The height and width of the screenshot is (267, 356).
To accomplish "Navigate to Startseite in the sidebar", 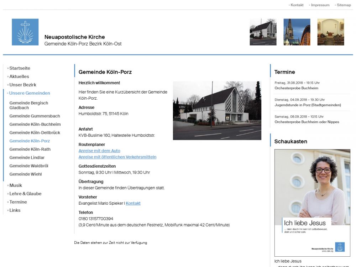I will click(x=20, y=68).
